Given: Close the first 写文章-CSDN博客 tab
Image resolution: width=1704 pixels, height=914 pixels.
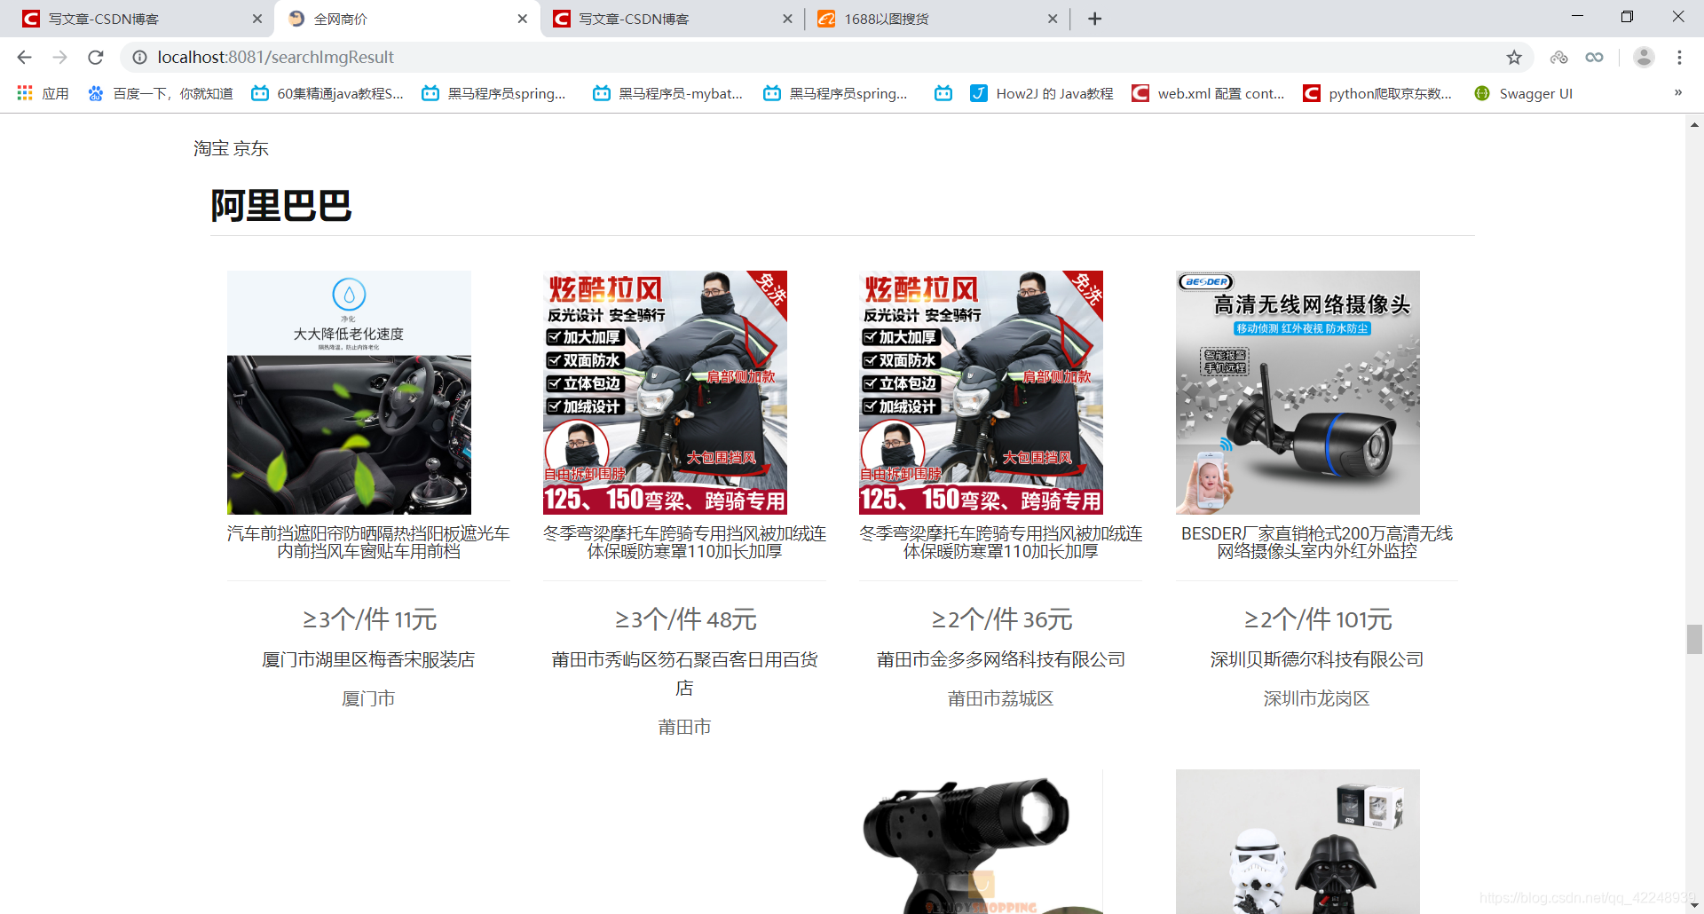Looking at the screenshot, I should point(257,19).
